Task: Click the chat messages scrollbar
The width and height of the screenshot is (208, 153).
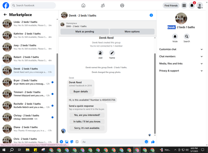Action: coord(155,94)
